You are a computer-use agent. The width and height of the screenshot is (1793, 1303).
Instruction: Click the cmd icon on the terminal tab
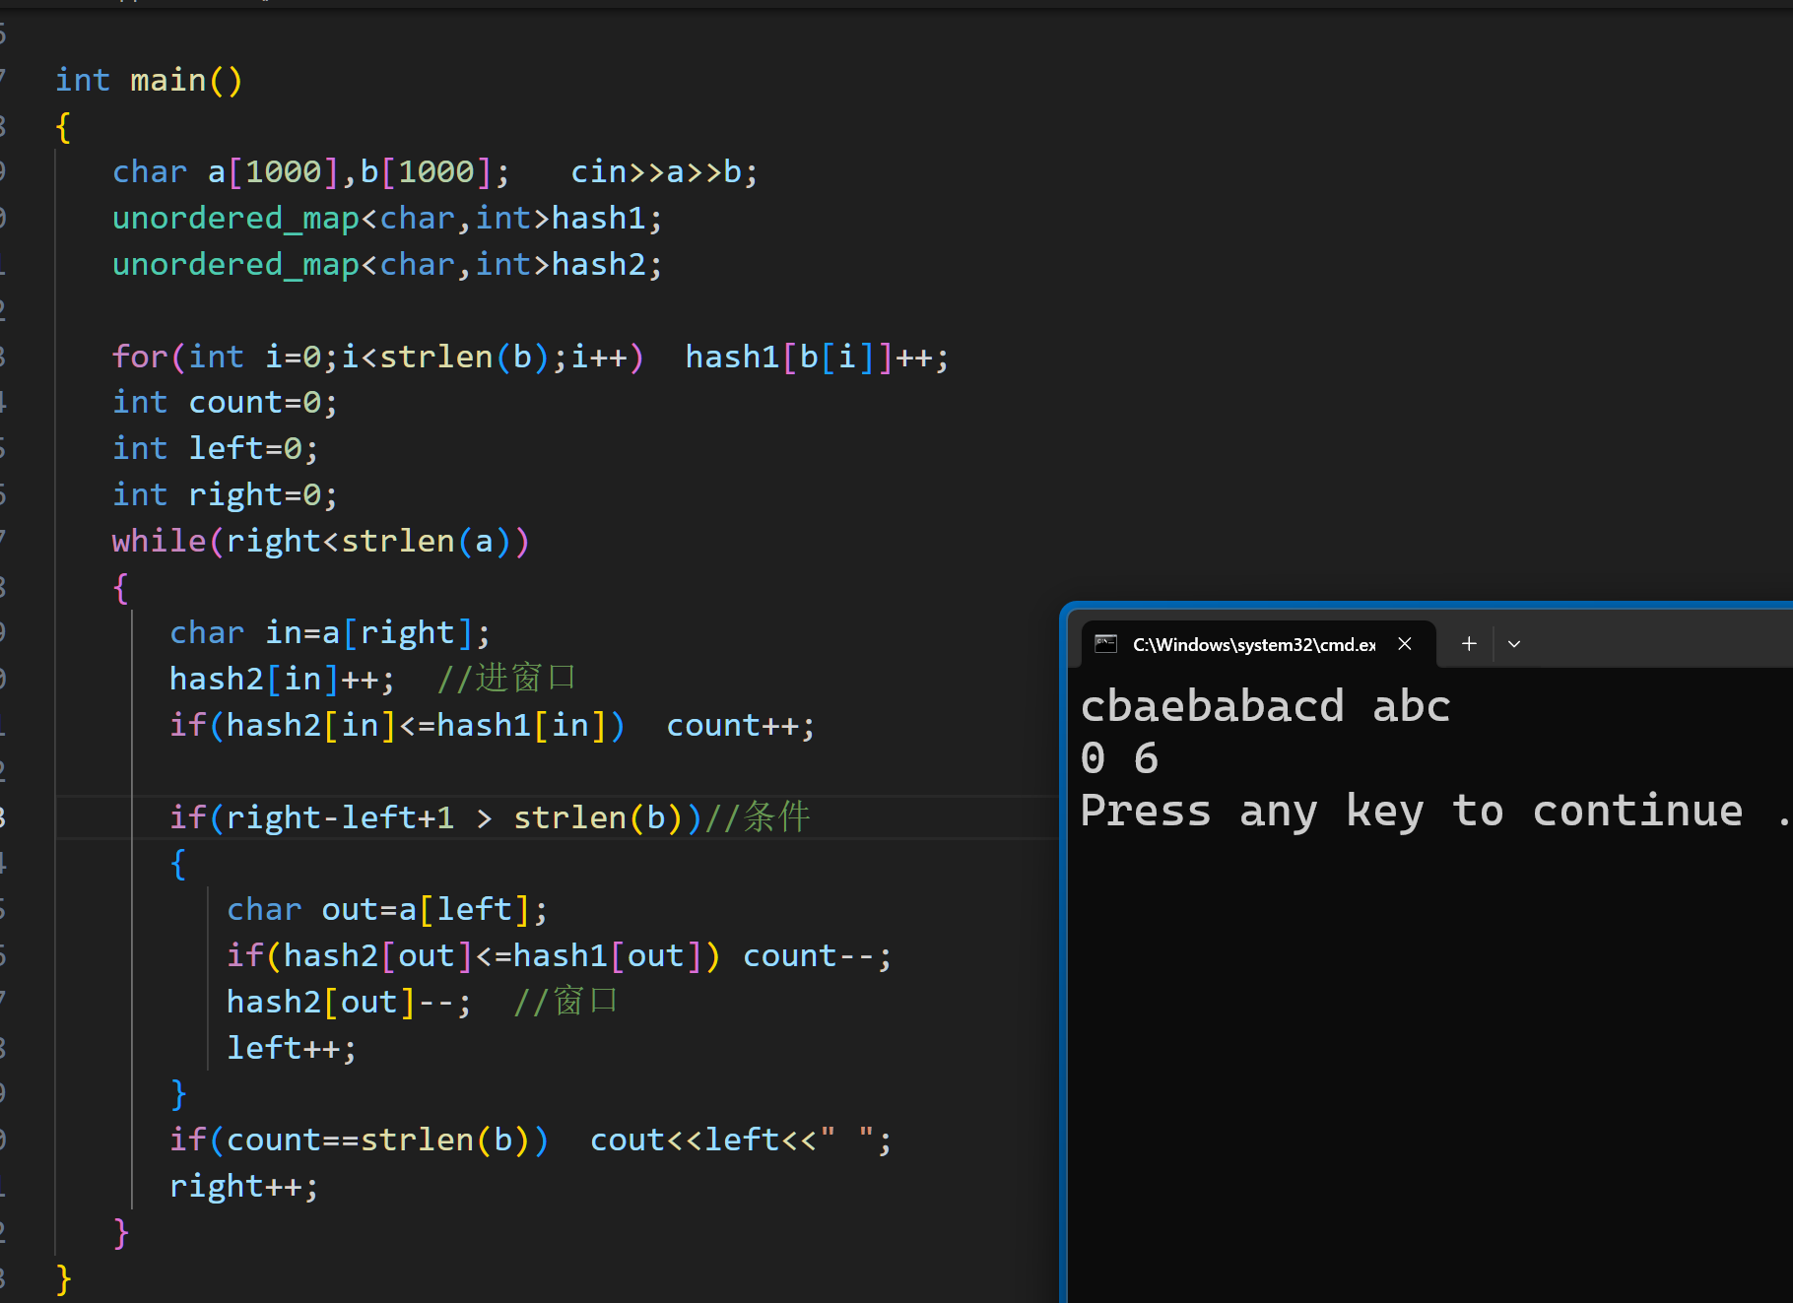coord(1105,644)
